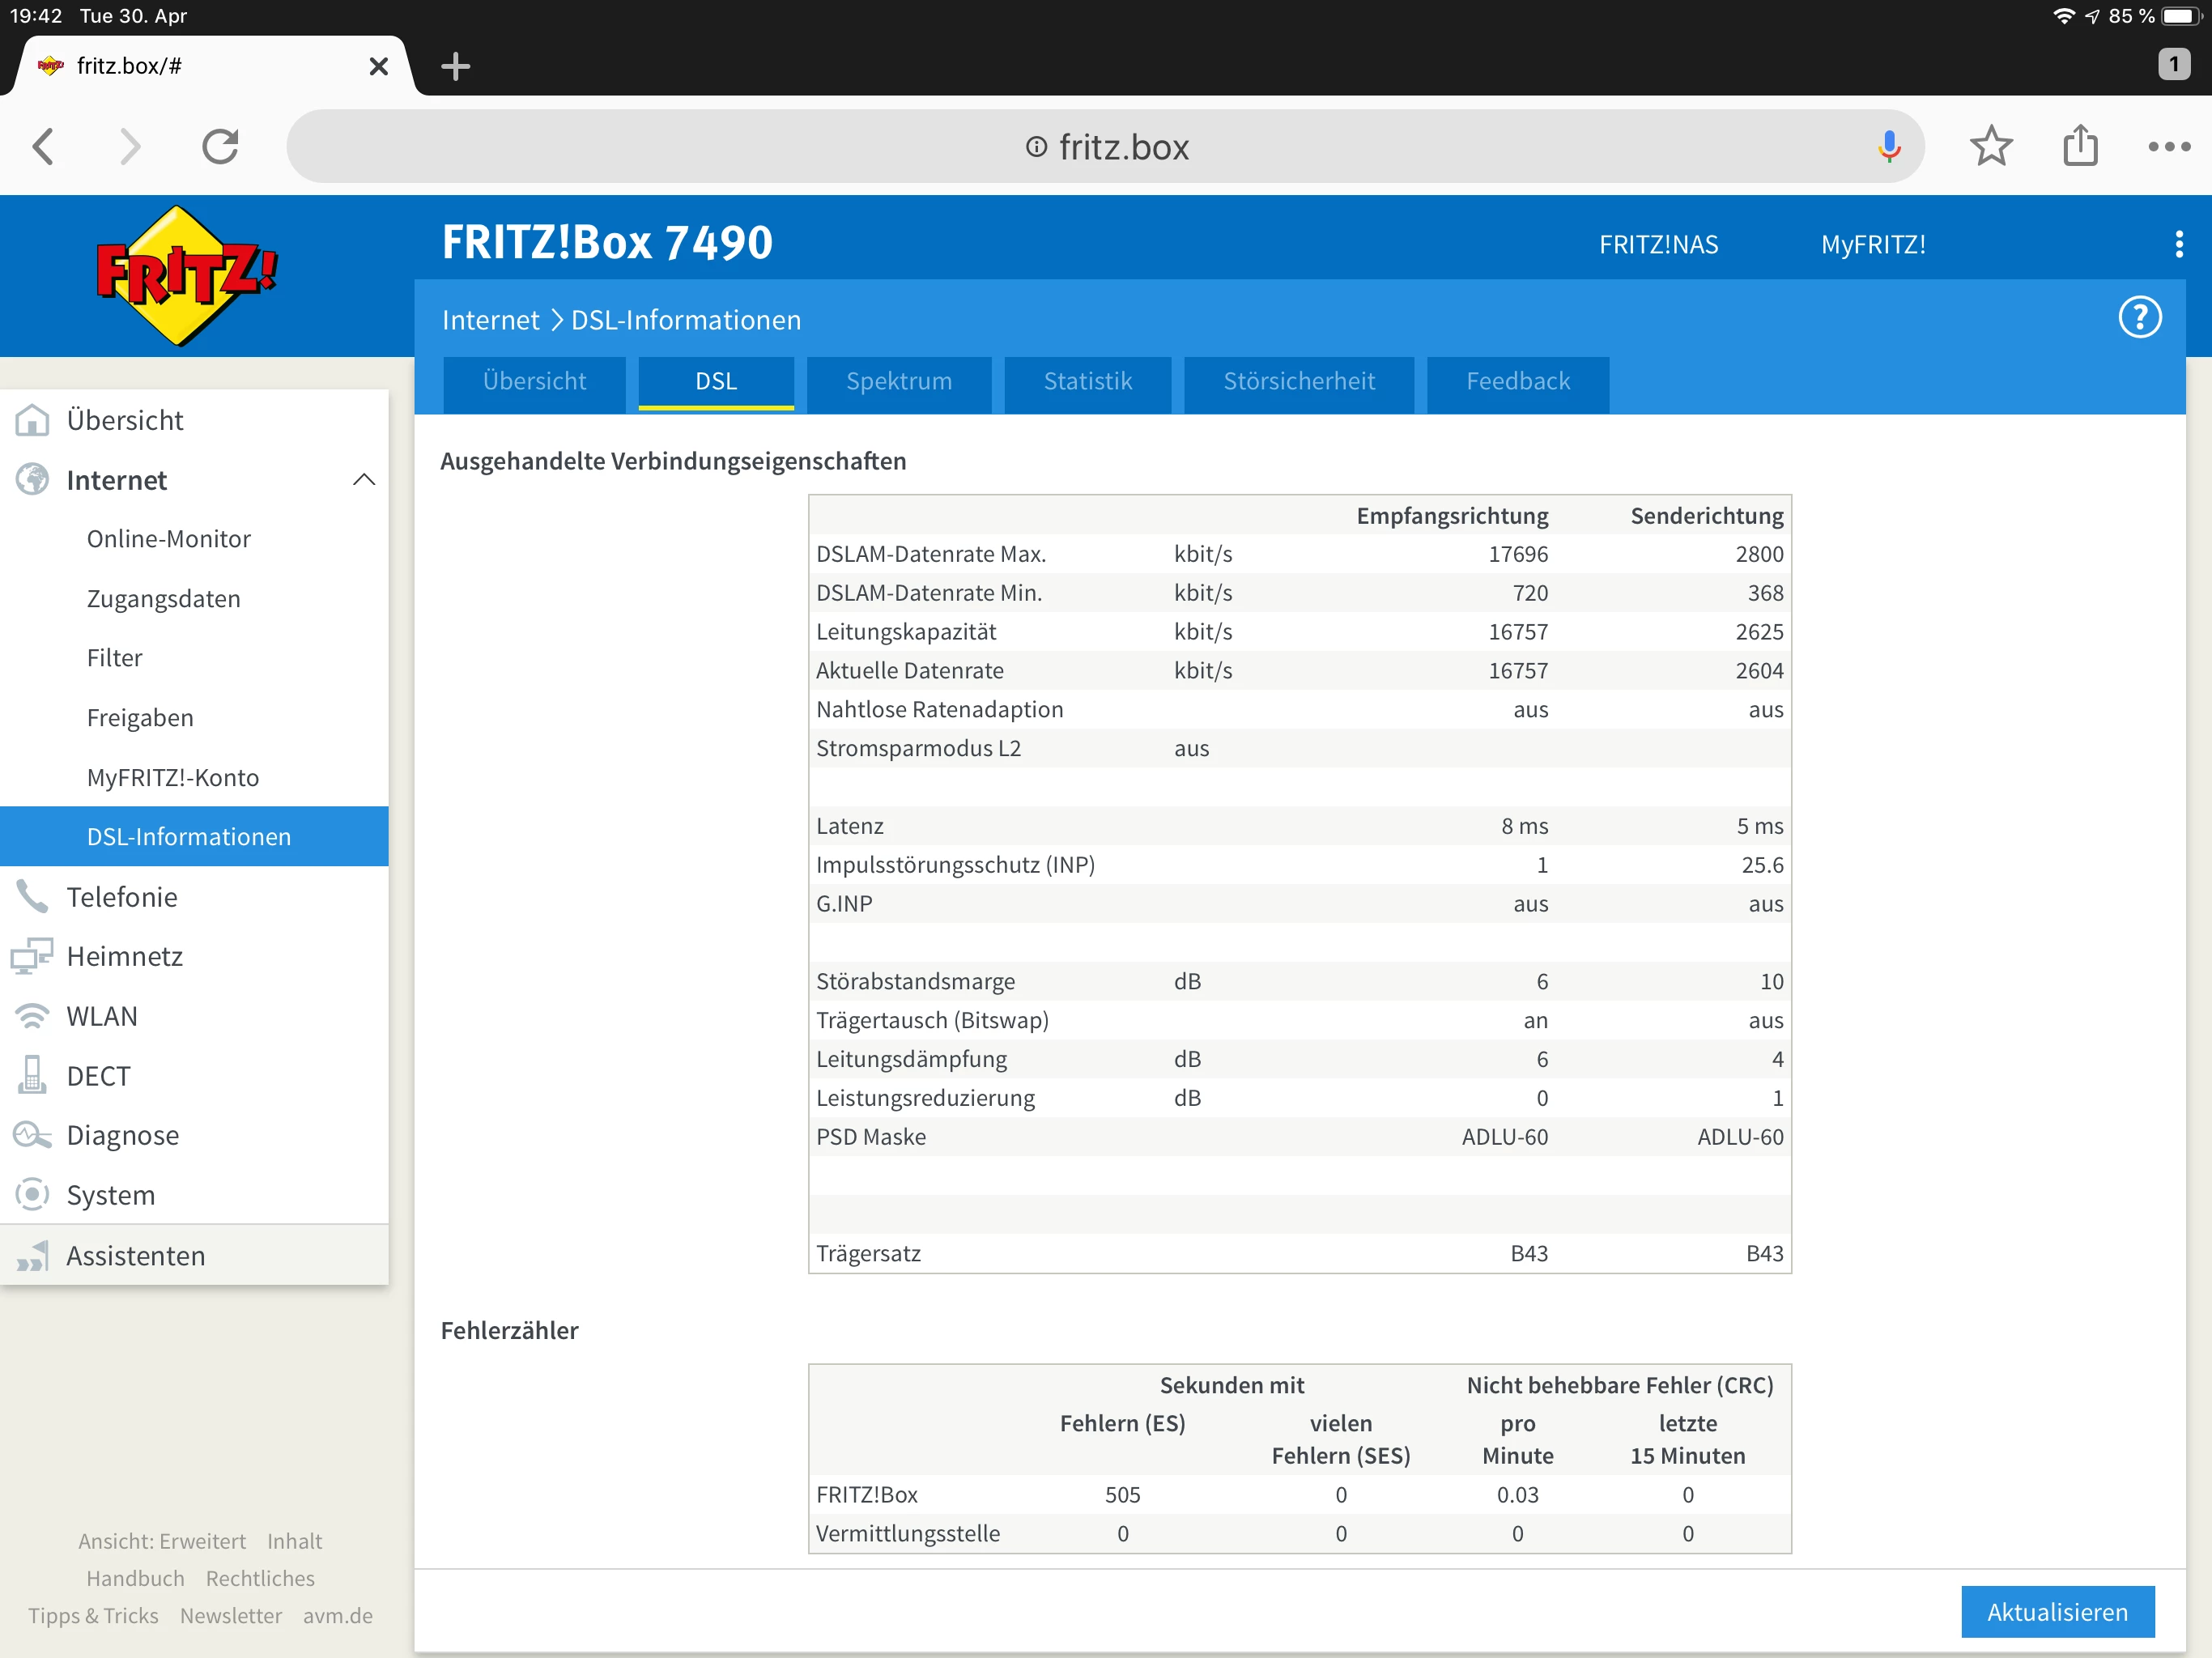Open the FRITZ!NAS link

tap(1657, 245)
